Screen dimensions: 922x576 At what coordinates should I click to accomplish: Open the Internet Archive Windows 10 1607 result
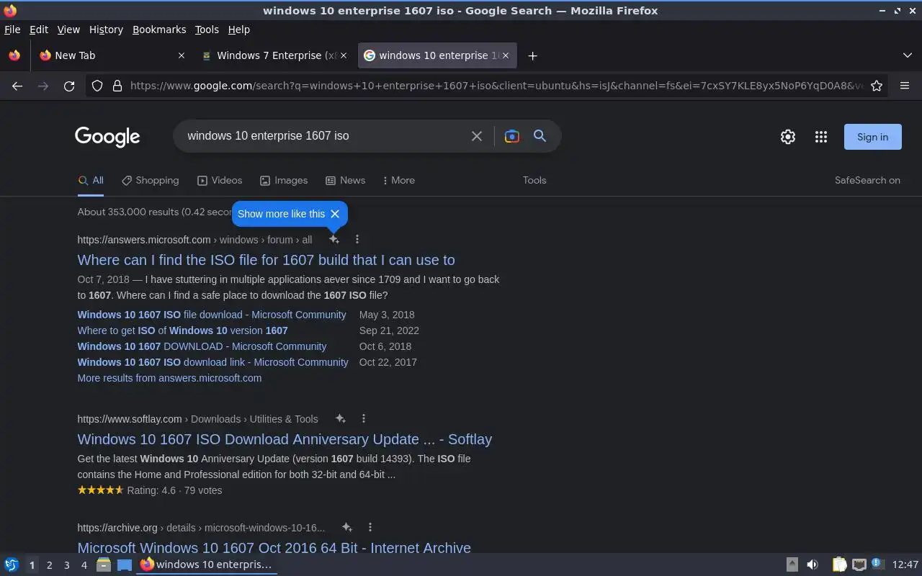coord(274,547)
